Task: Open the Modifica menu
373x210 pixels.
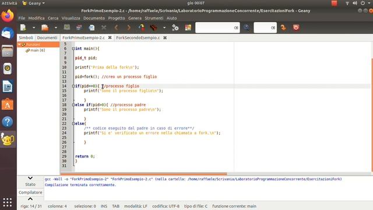Action: tap(36, 18)
